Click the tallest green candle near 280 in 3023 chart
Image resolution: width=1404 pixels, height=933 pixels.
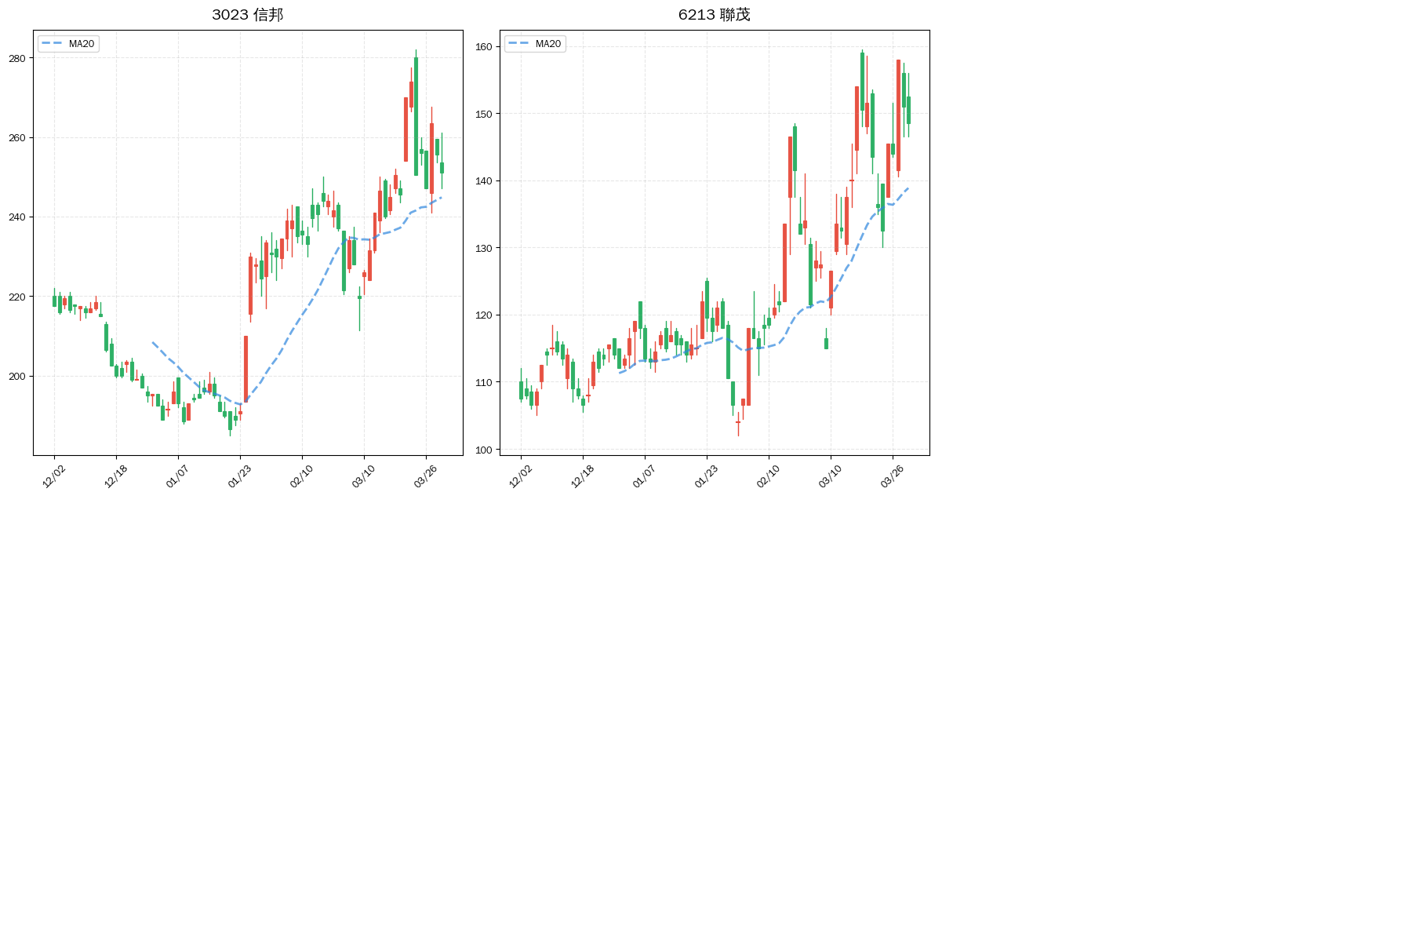click(416, 116)
